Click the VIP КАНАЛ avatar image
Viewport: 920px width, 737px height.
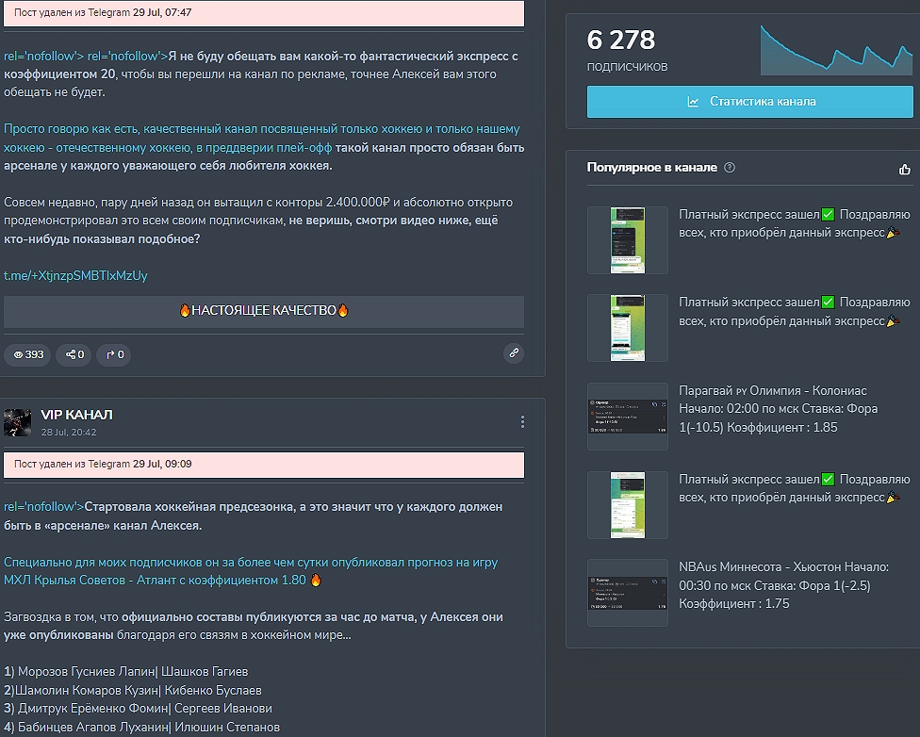(x=18, y=422)
